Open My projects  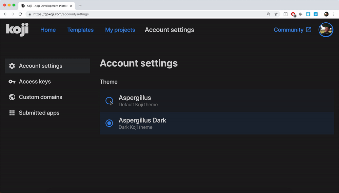(120, 30)
